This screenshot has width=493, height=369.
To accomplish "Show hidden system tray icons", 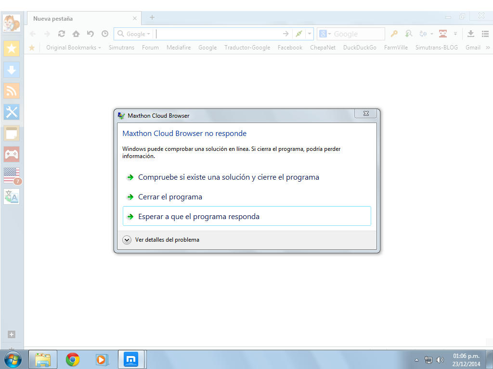I will (416, 360).
